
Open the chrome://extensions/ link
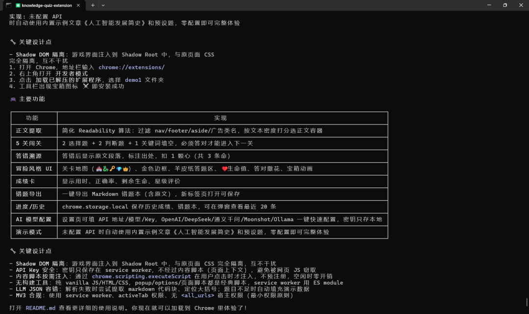point(132,68)
